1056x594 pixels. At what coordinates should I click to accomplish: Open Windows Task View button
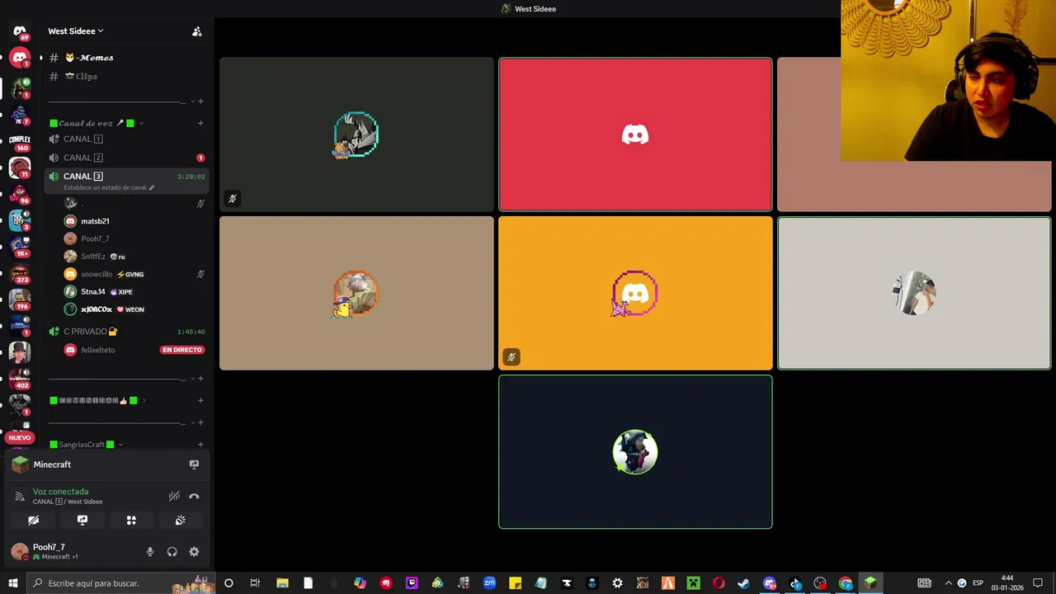pyautogui.click(x=254, y=583)
